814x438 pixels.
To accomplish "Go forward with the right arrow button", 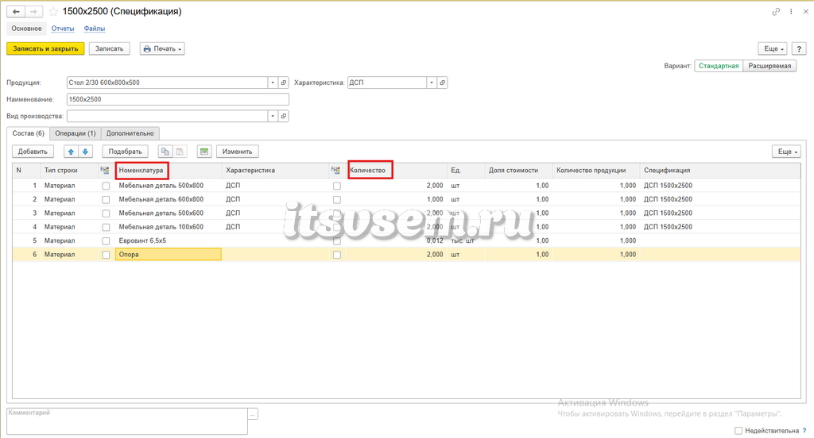I will click(x=33, y=11).
